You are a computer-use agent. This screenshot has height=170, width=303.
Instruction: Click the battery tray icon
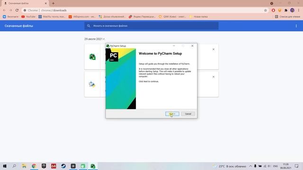pos(260,166)
